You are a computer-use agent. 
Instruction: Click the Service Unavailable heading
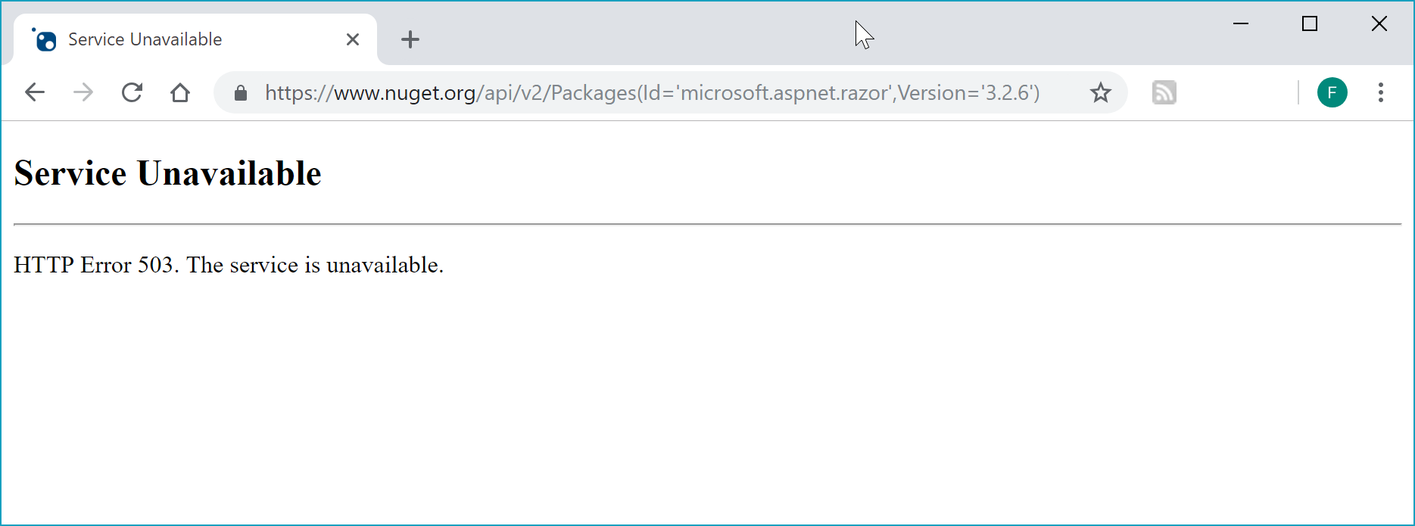pyautogui.click(x=167, y=173)
